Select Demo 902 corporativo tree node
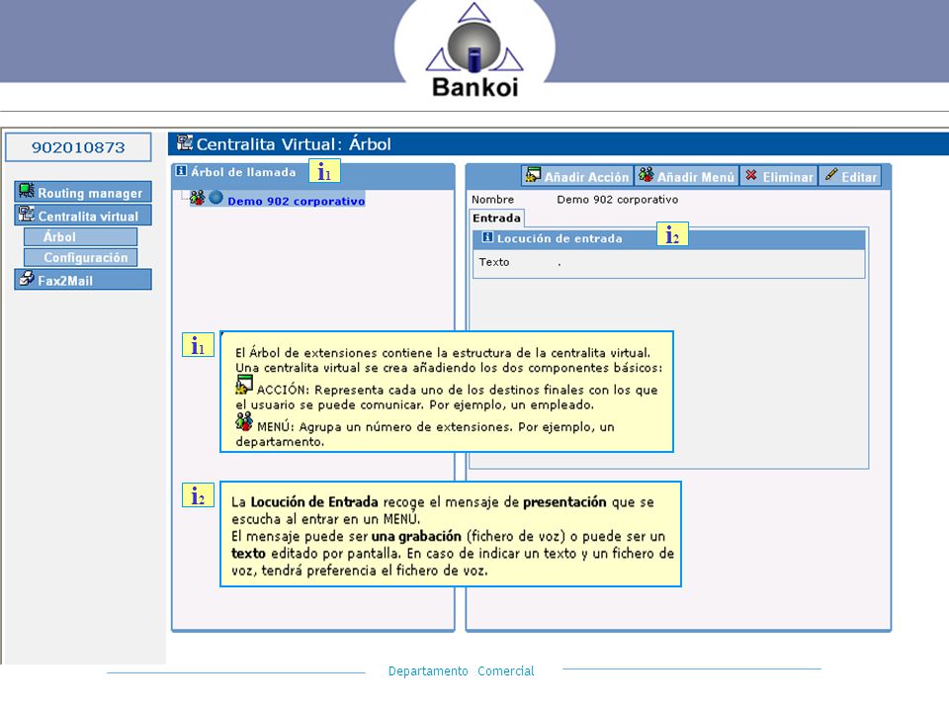Screen dimensions: 949x712 point(296,201)
